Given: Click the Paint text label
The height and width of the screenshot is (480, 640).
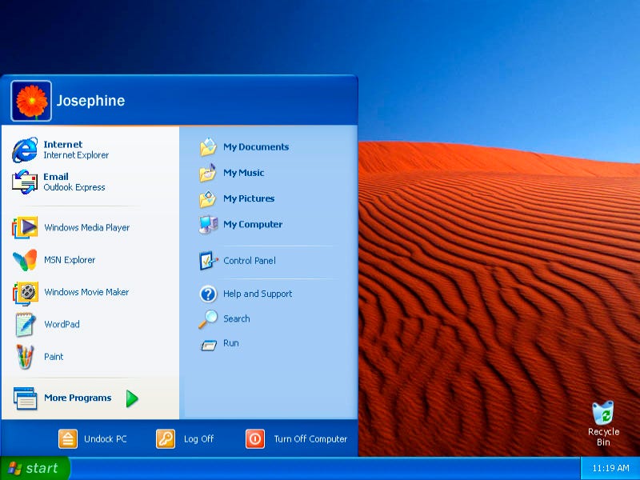Looking at the screenshot, I should 54,356.
